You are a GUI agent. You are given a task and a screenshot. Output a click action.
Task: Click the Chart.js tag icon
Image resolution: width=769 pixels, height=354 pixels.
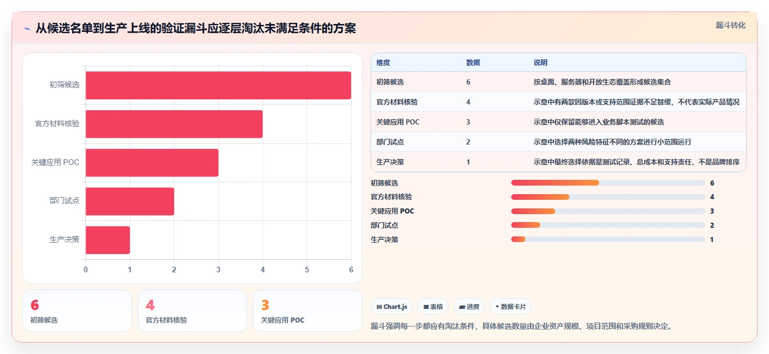(x=379, y=307)
